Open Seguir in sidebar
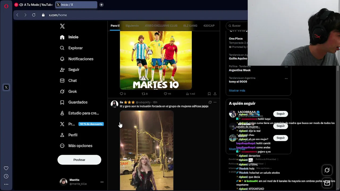The height and width of the screenshot is (191, 340). [x=70, y=70]
